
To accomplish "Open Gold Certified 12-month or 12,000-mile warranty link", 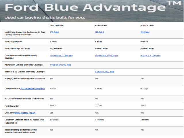I will pyautogui.click(x=61, y=55).
